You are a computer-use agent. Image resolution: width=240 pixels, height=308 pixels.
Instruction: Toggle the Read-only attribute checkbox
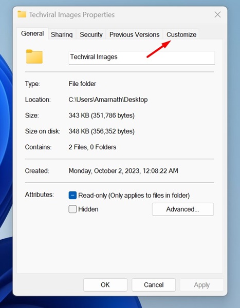pos(72,195)
